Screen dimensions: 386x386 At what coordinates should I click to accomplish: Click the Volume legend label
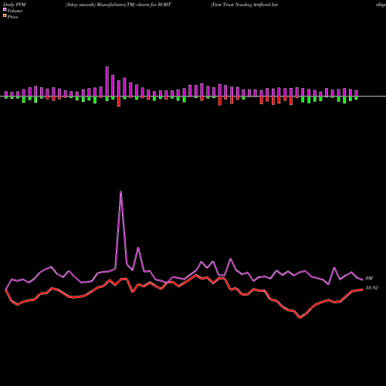coord(15,11)
